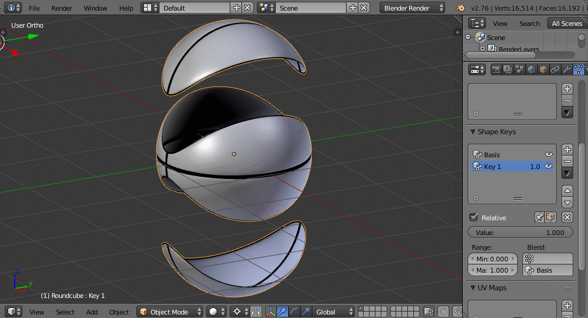Viewport: 588px width, 318px height.
Task: Move shape key down in list
Action: click(x=567, y=203)
